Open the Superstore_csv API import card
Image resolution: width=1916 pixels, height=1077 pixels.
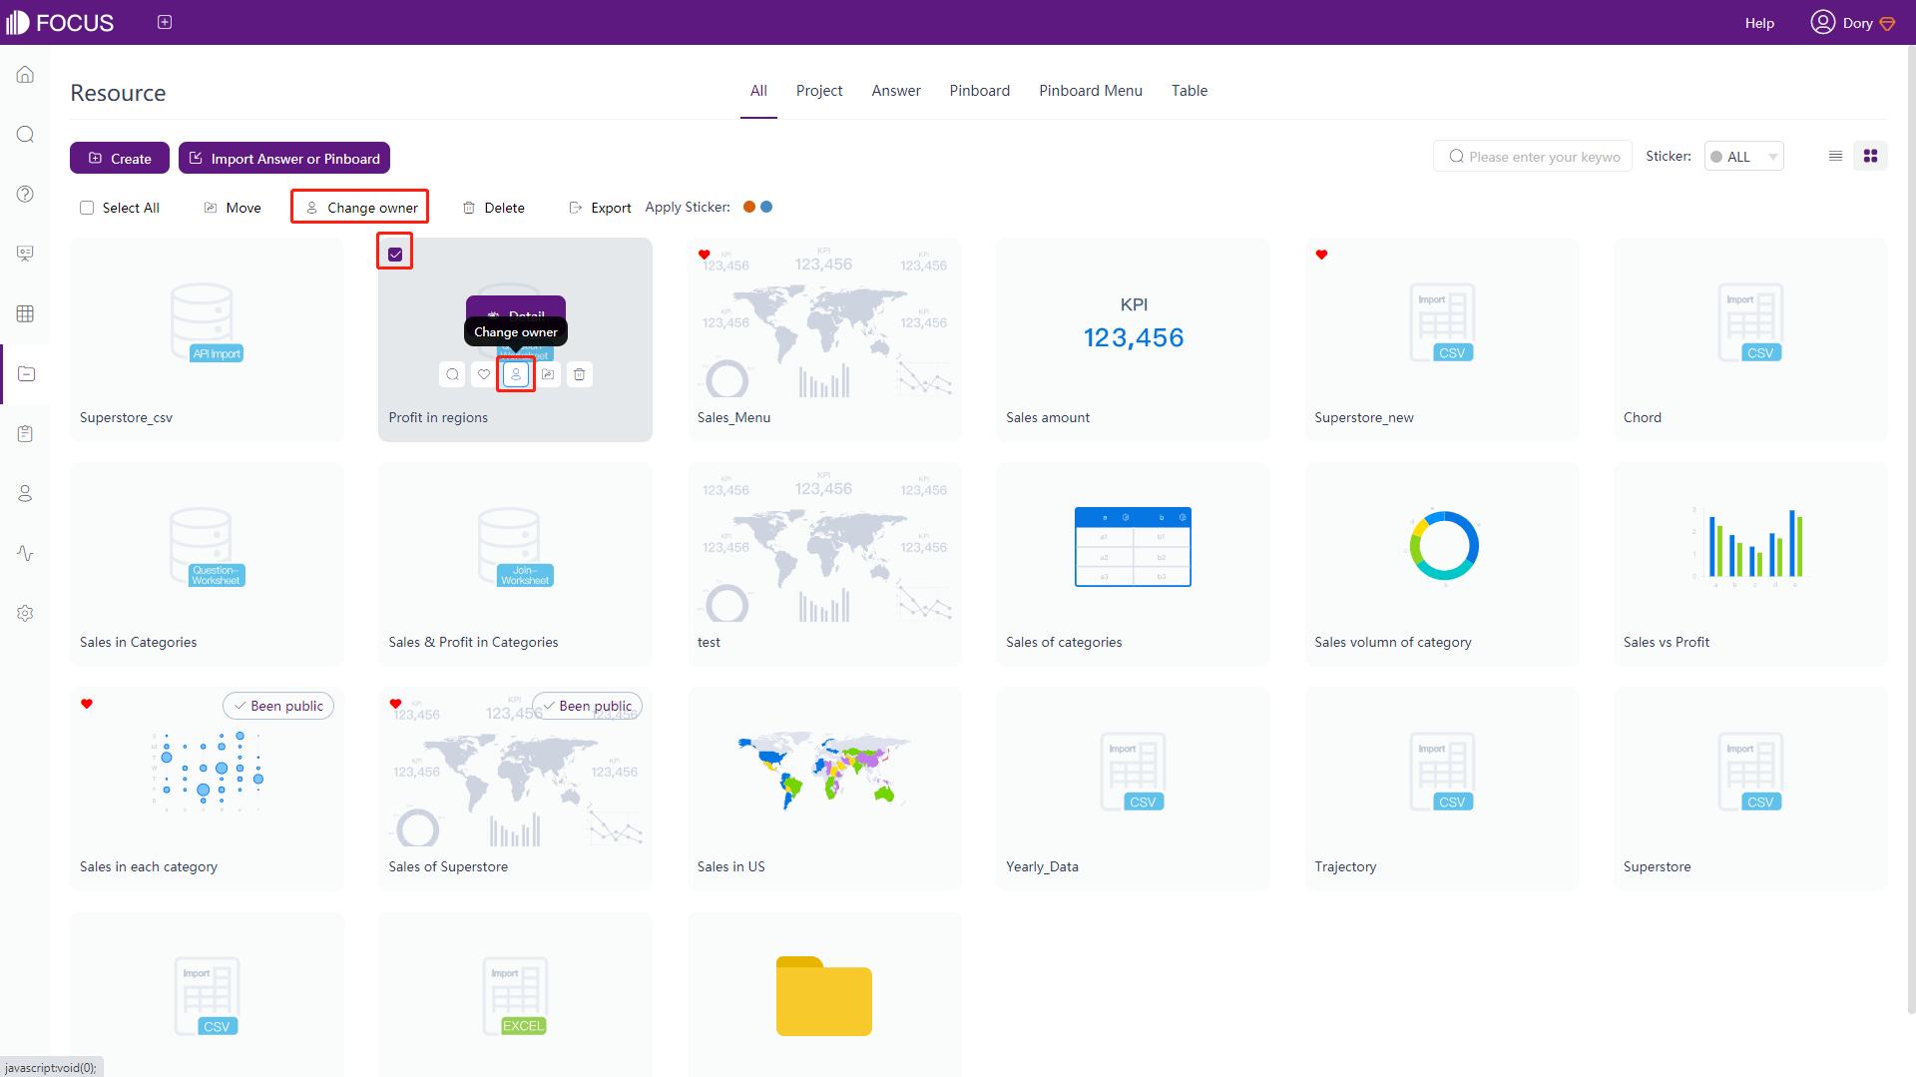click(207, 339)
